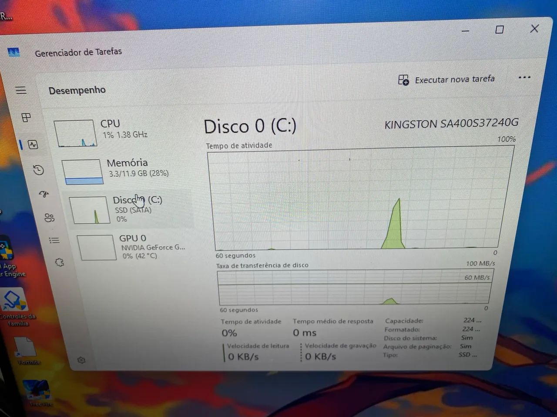The height and width of the screenshot is (417, 557).
Task: Open the Users page icon
Action: click(50, 218)
